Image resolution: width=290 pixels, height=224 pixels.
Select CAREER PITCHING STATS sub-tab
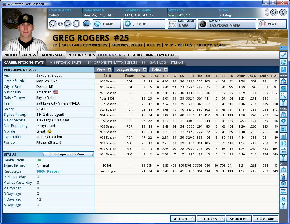[24, 63]
